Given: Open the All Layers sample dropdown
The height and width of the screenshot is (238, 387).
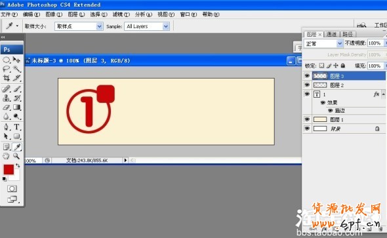Looking at the screenshot, I should coord(147,26).
